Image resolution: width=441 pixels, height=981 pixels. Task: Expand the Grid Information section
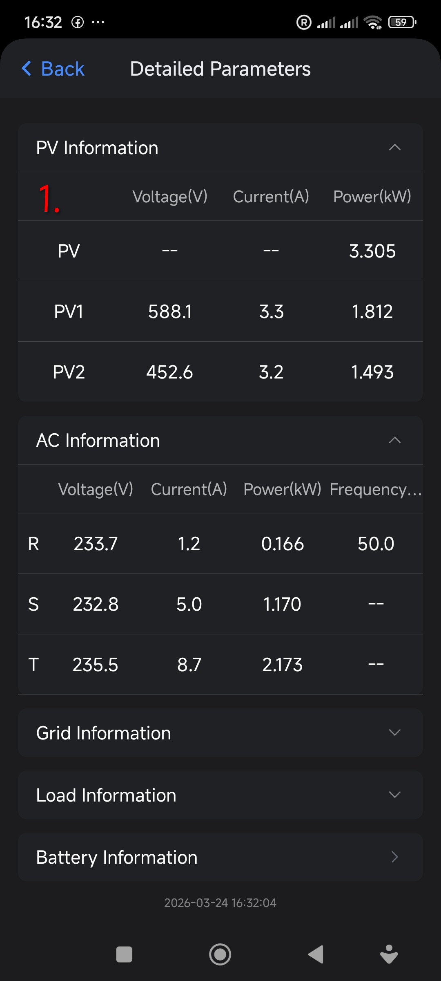(394, 732)
